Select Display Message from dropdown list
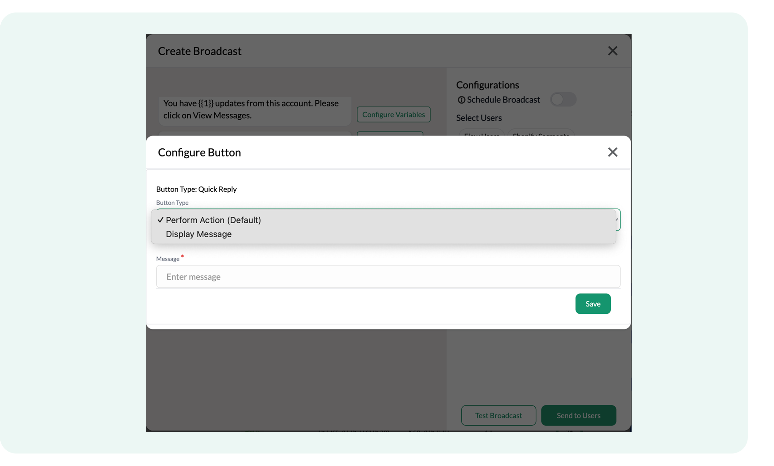Screen dimensions: 774x466 point(198,234)
